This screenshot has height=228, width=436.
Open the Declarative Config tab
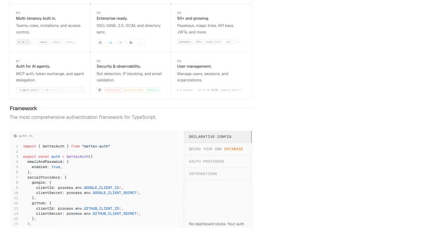point(218,137)
